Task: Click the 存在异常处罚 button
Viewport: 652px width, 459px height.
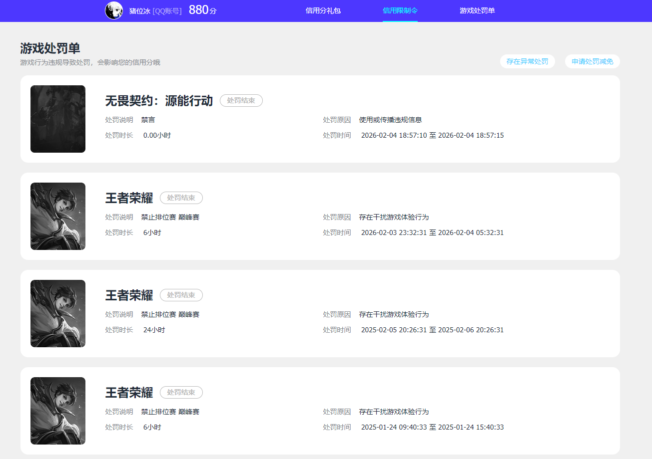Action: tap(527, 61)
